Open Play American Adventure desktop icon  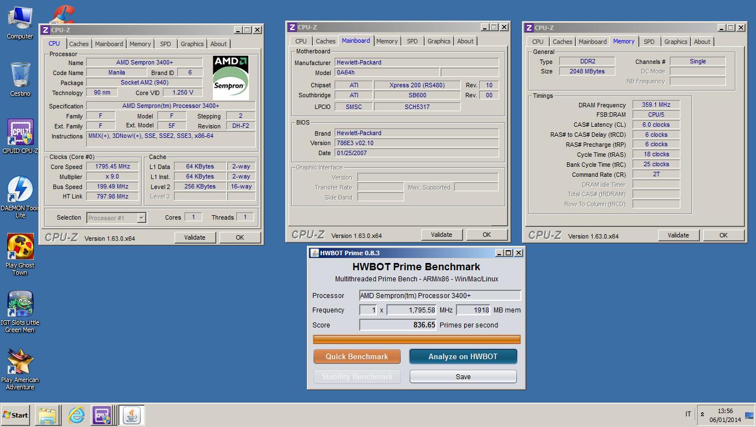click(x=20, y=369)
